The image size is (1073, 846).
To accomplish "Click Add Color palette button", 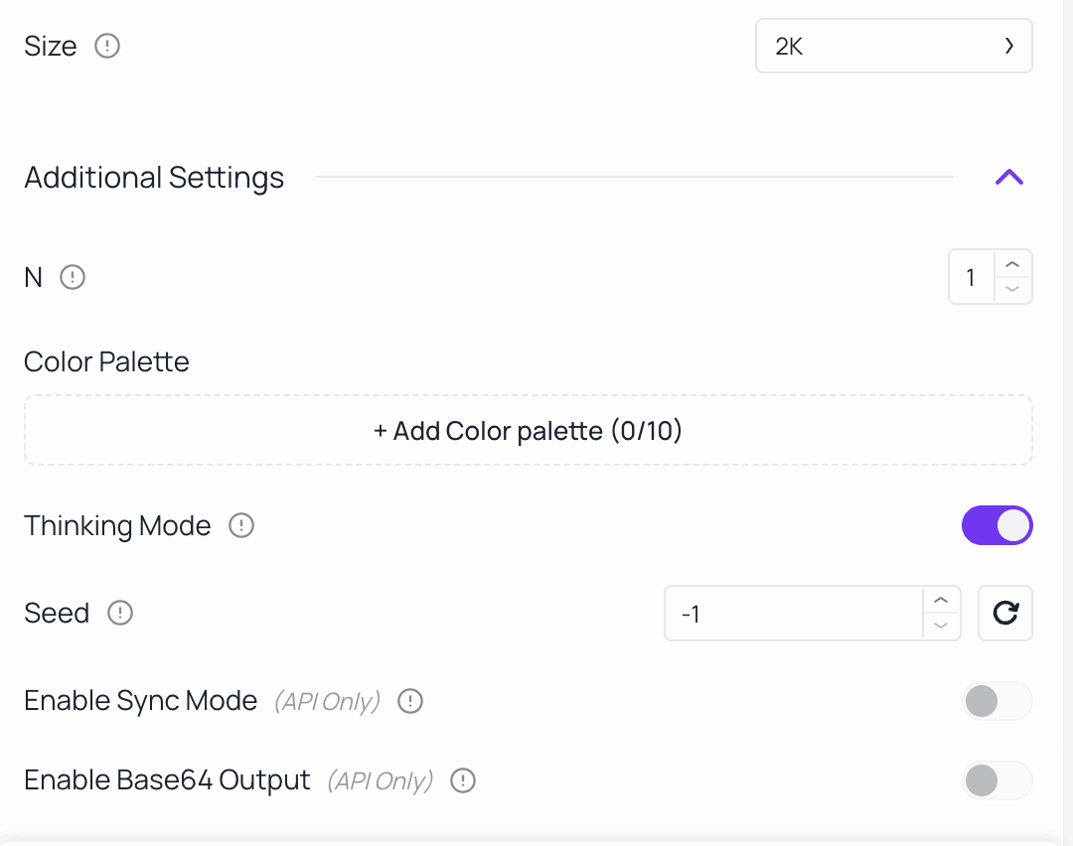I will tap(528, 431).
